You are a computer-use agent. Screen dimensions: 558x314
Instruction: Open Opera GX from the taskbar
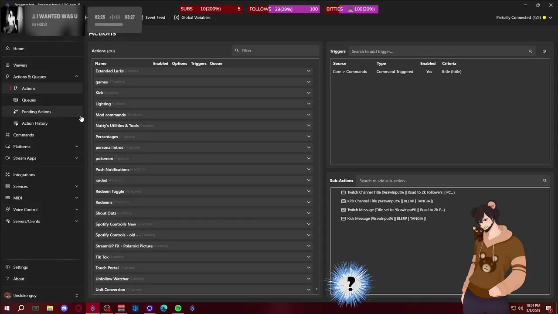pyautogui.click(x=78, y=308)
